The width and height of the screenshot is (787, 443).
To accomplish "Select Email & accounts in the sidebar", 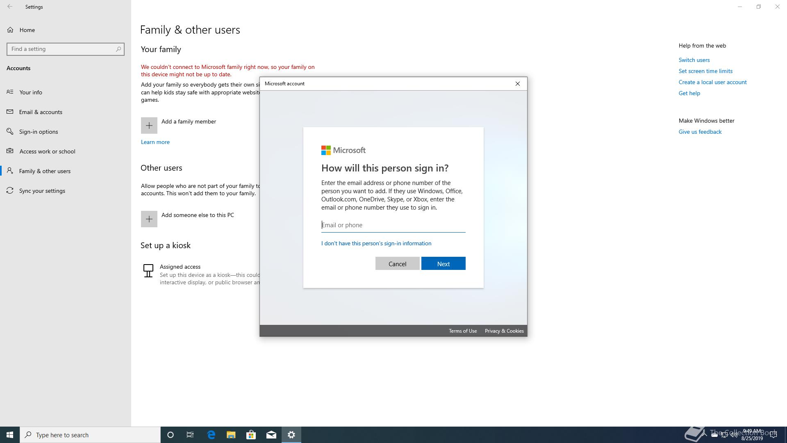I will [41, 112].
